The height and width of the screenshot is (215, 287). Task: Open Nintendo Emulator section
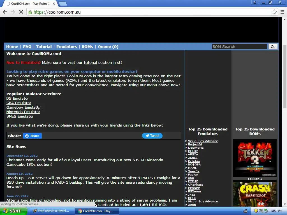pyautogui.click(x=23, y=112)
